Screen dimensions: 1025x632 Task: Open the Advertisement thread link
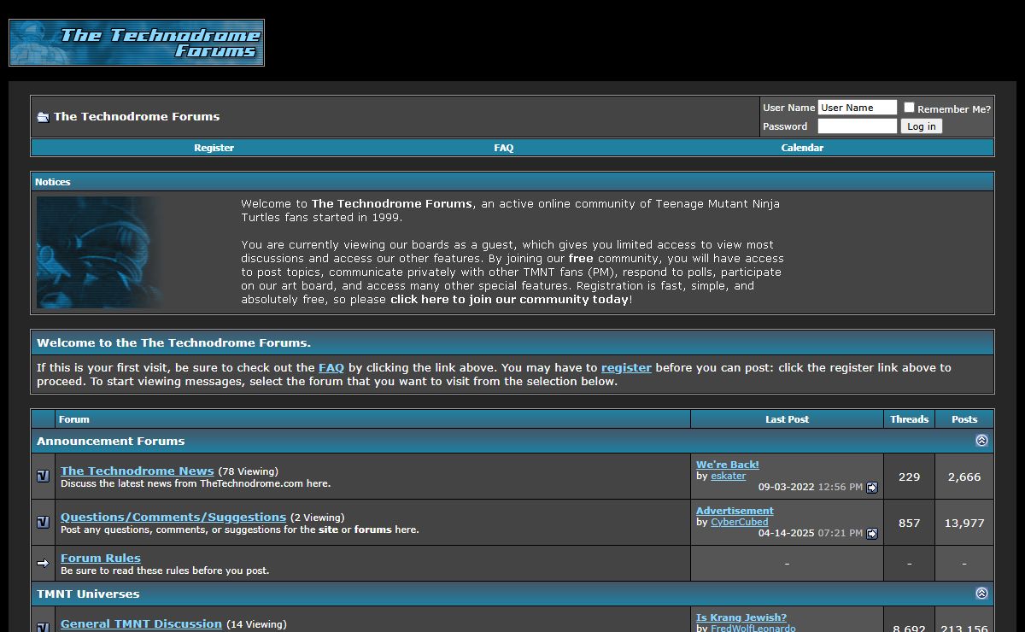735,511
